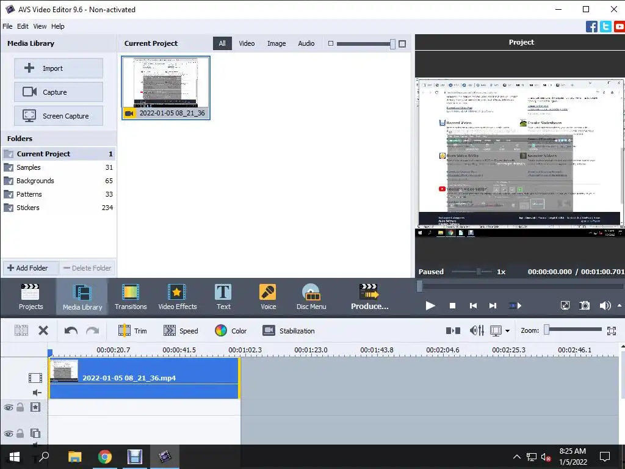625x469 pixels.
Task: Click the monitor view icon on the timeline toolbar
Action: tap(496, 330)
